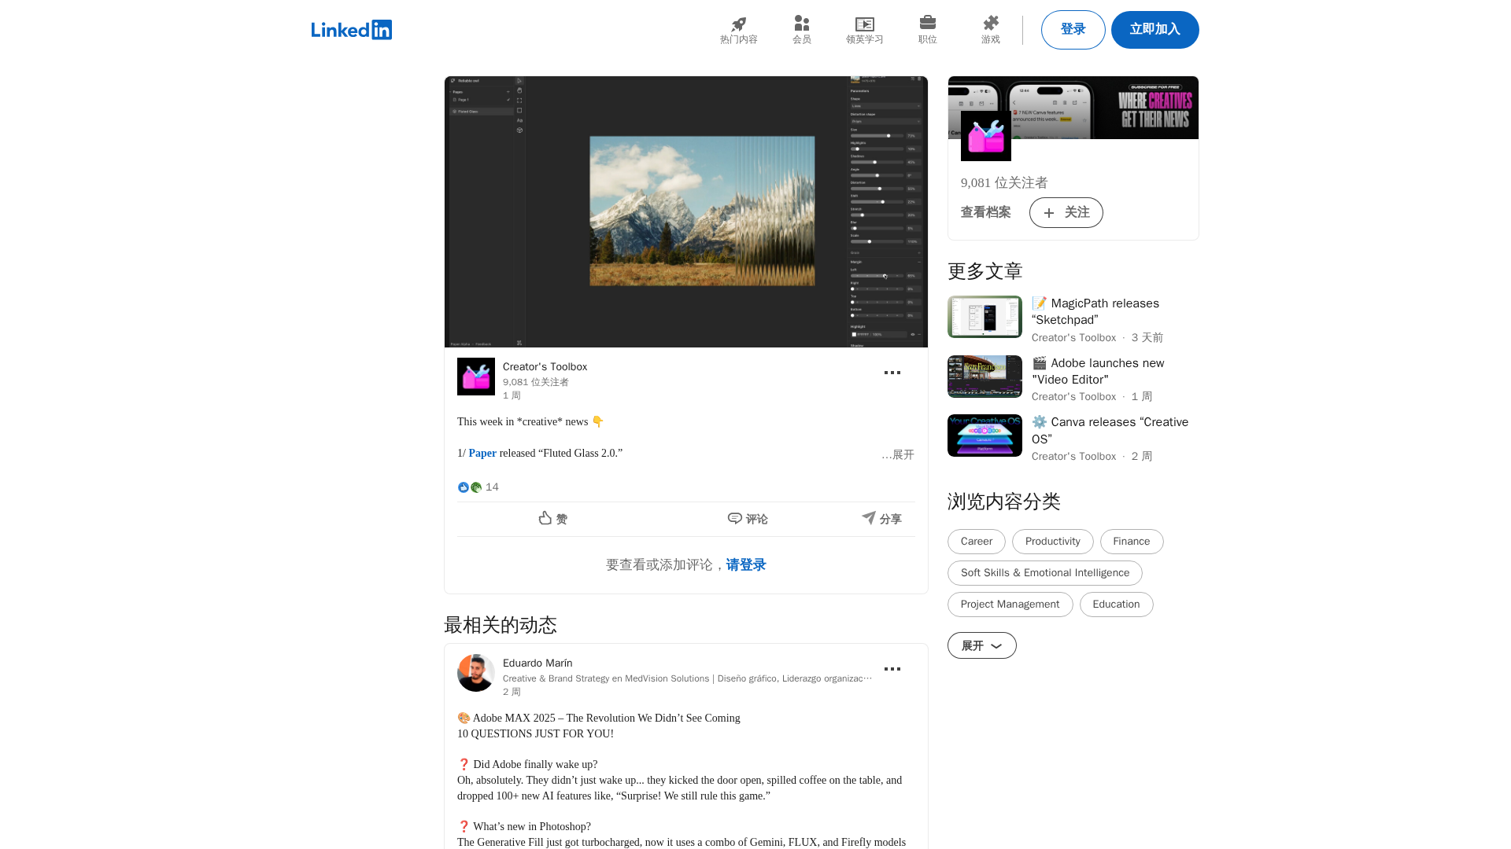Open options menu on Creator's Toolbox post
The height and width of the screenshot is (849, 1511).
[892, 373]
